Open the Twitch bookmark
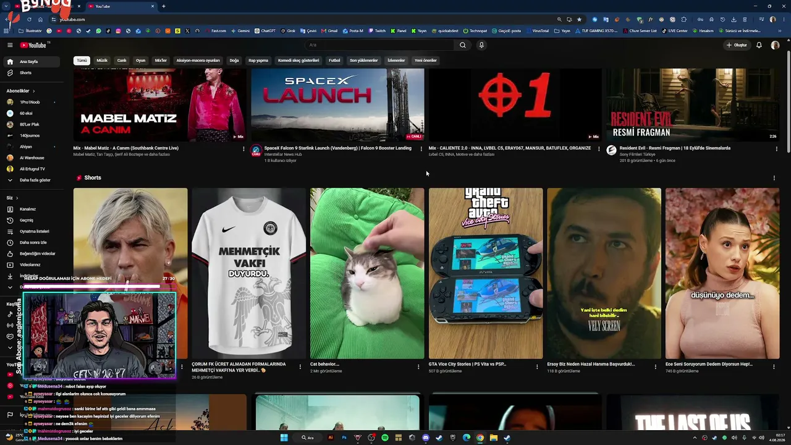The image size is (791, 445). [x=377, y=31]
